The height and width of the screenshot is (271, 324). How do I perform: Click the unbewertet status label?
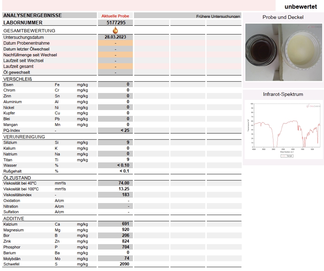pos(300,7)
